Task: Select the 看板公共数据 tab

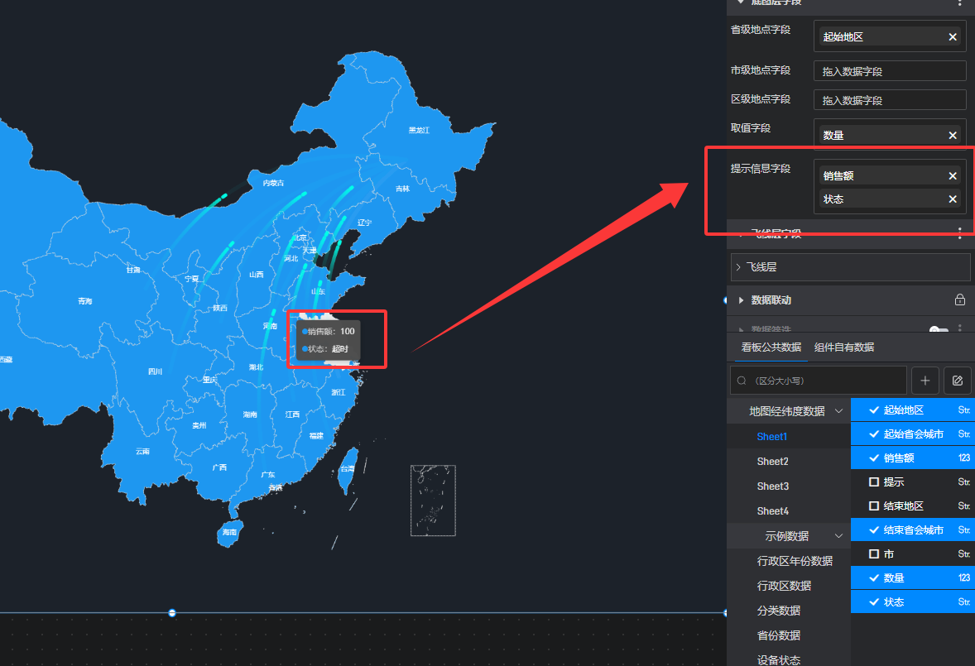Action: tap(771, 347)
